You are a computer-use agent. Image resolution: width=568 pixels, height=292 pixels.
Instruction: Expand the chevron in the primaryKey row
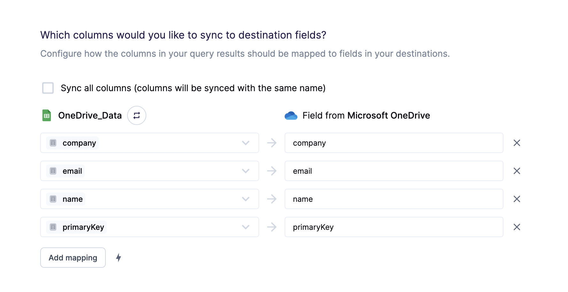click(x=246, y=227)
